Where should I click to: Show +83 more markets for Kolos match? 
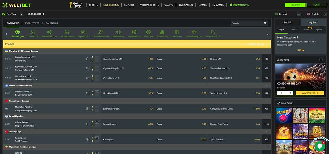(267, 59)
